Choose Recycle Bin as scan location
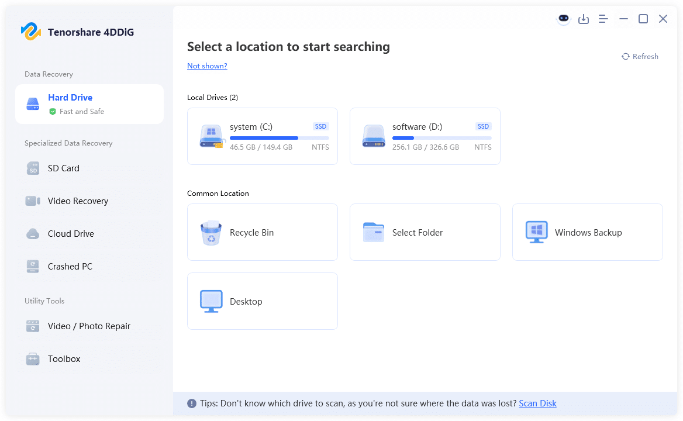The width and height of the screenshot is (683, 421). [x=263, y=232]
